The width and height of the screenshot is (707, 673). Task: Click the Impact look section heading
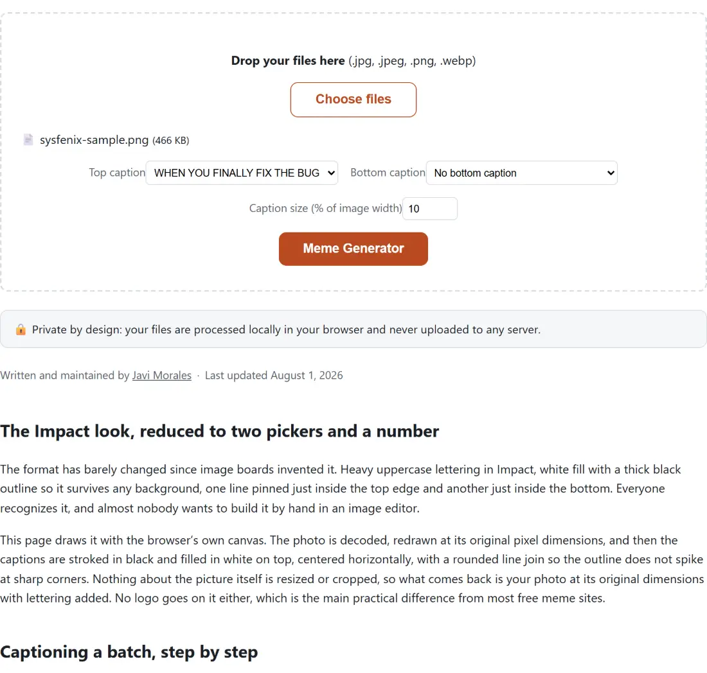coord(220,431)
